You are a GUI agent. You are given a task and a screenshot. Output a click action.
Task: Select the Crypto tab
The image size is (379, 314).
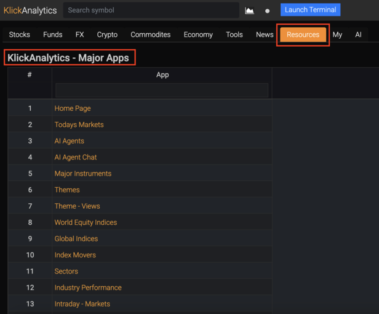[107, 35]
